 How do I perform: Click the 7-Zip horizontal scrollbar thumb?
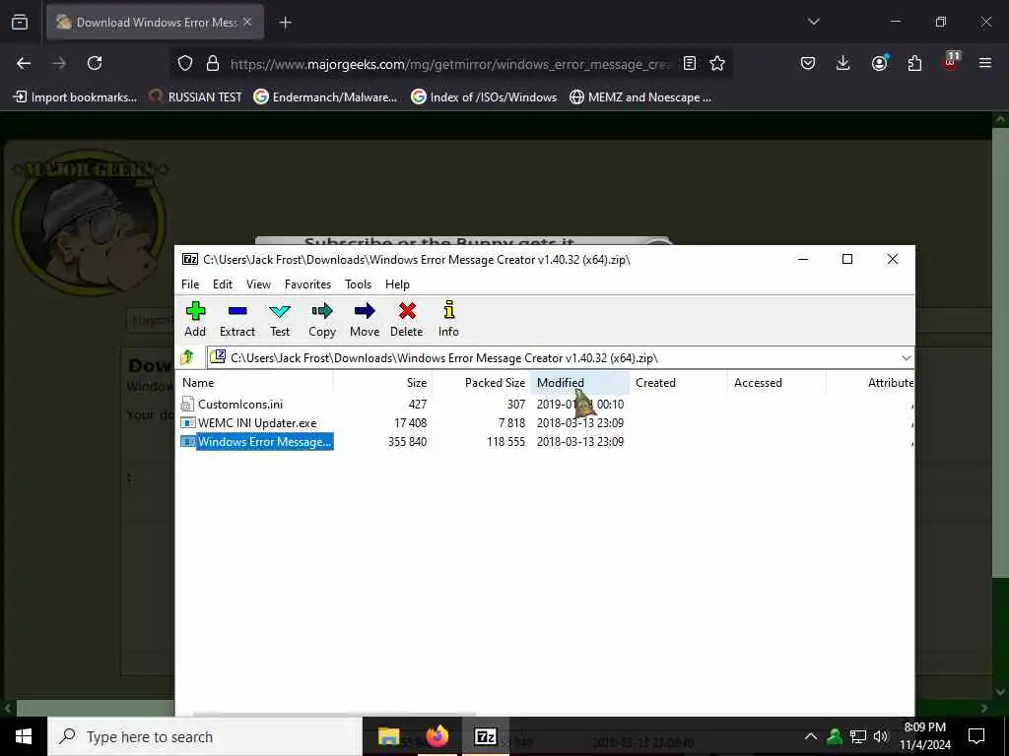pos(334,714)
